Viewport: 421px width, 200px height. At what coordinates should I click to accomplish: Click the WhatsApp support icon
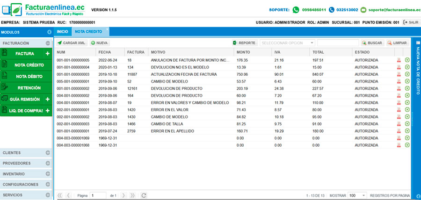click(296, 10)
